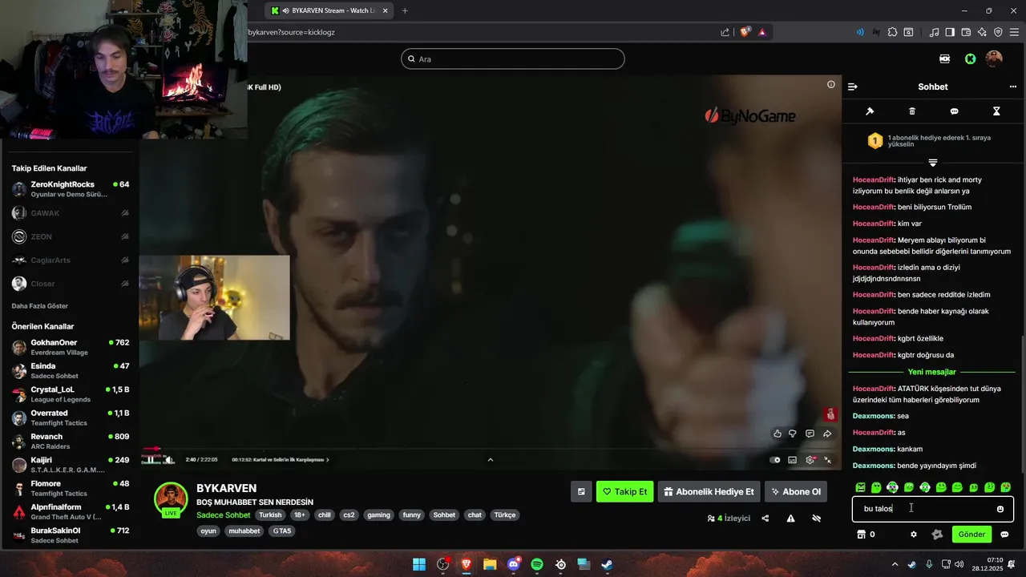Image resolution: width=1026 pixels, height=577 pixels.
Task: Open slow mode hourglass icon
Action: 996,111
